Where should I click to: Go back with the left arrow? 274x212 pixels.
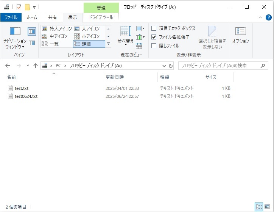pyautogui.click(x=8, y=66)
